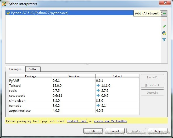Click the PyCharm logo in title bar
This screenshot has width=173, height=138.
(x=4, y=4)
